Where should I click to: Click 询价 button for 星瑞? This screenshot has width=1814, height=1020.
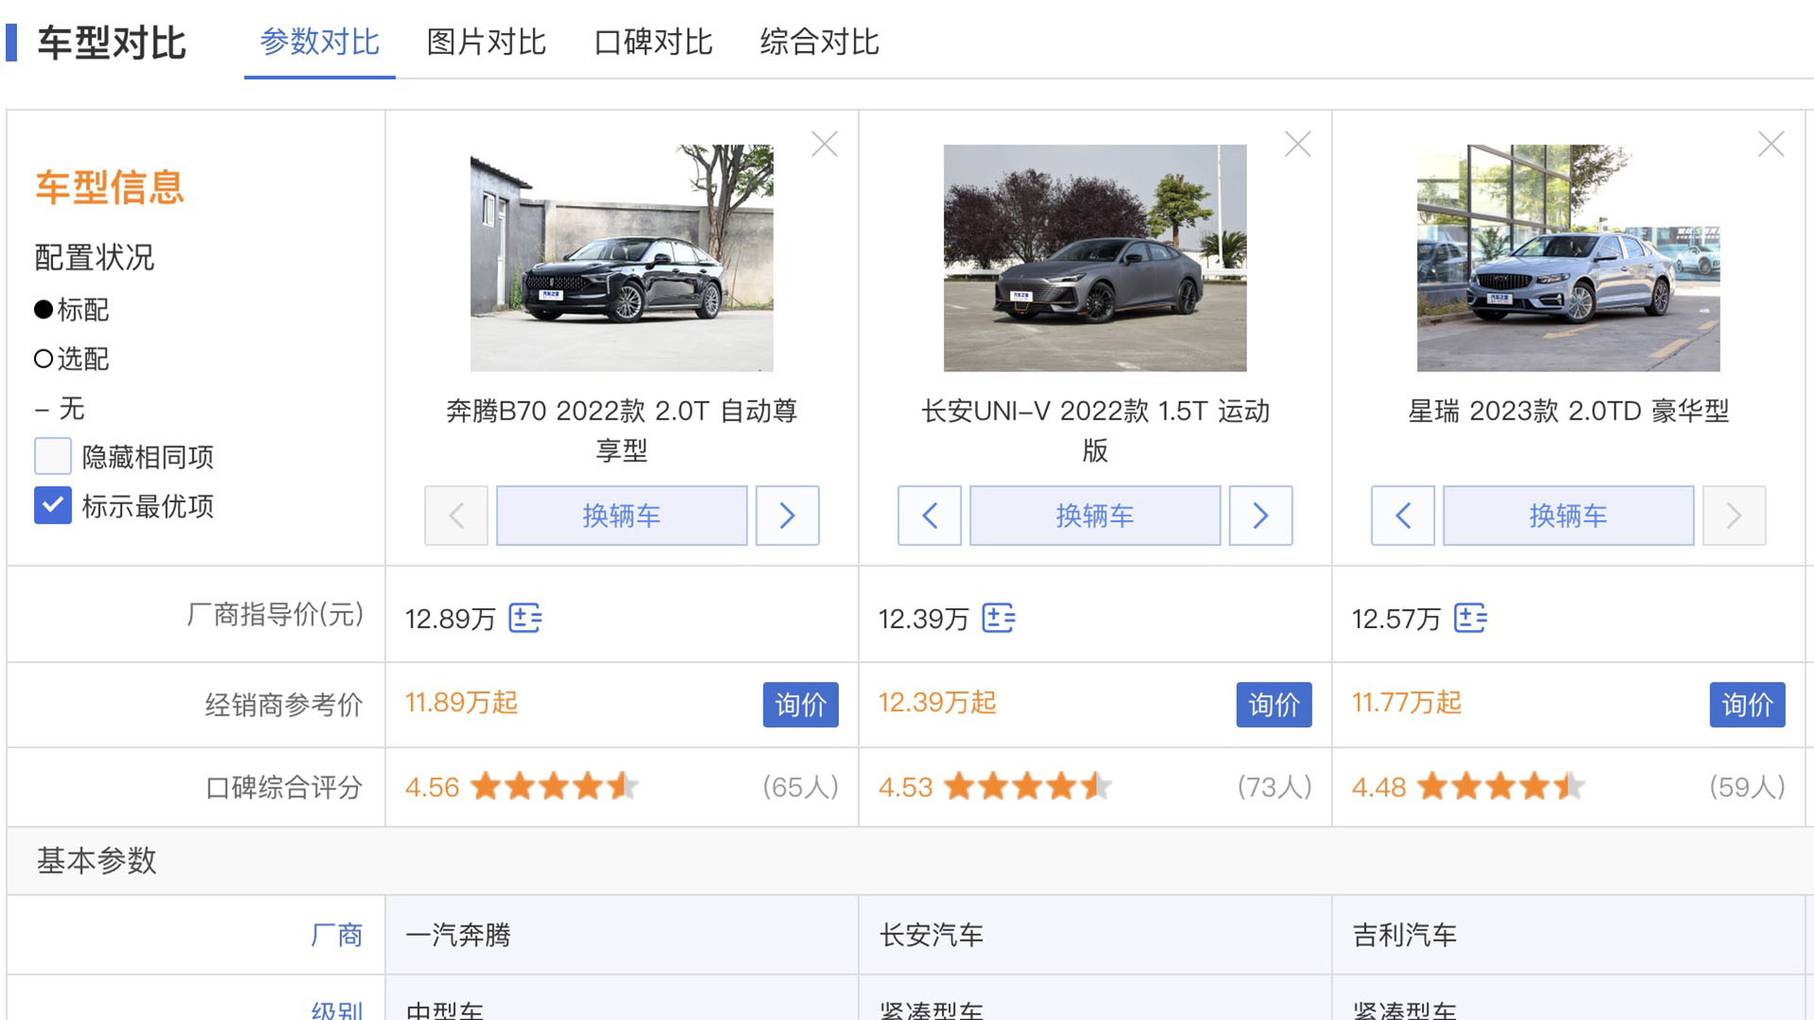click(x=1747, y=705)
